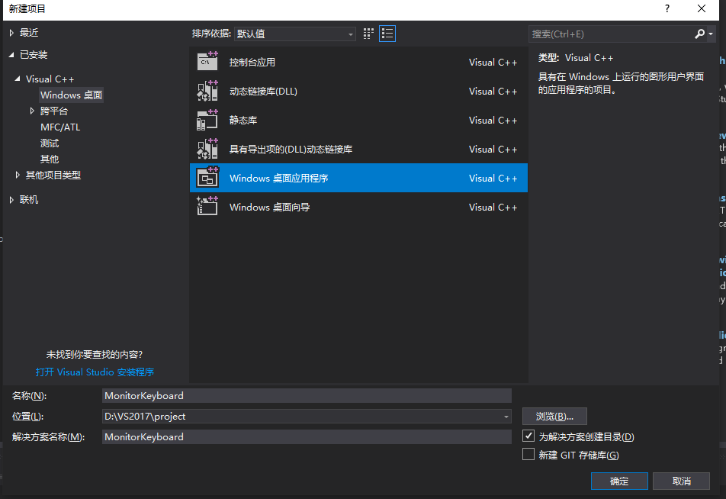Toggle 'Create directory for solution' checkbox

click(x=528, y=436)
